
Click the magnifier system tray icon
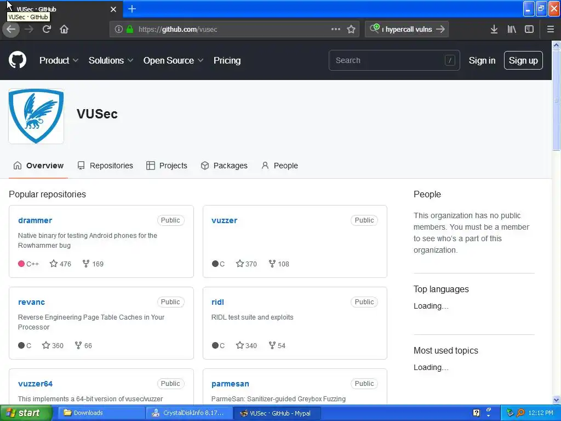[x=520, y=413]
